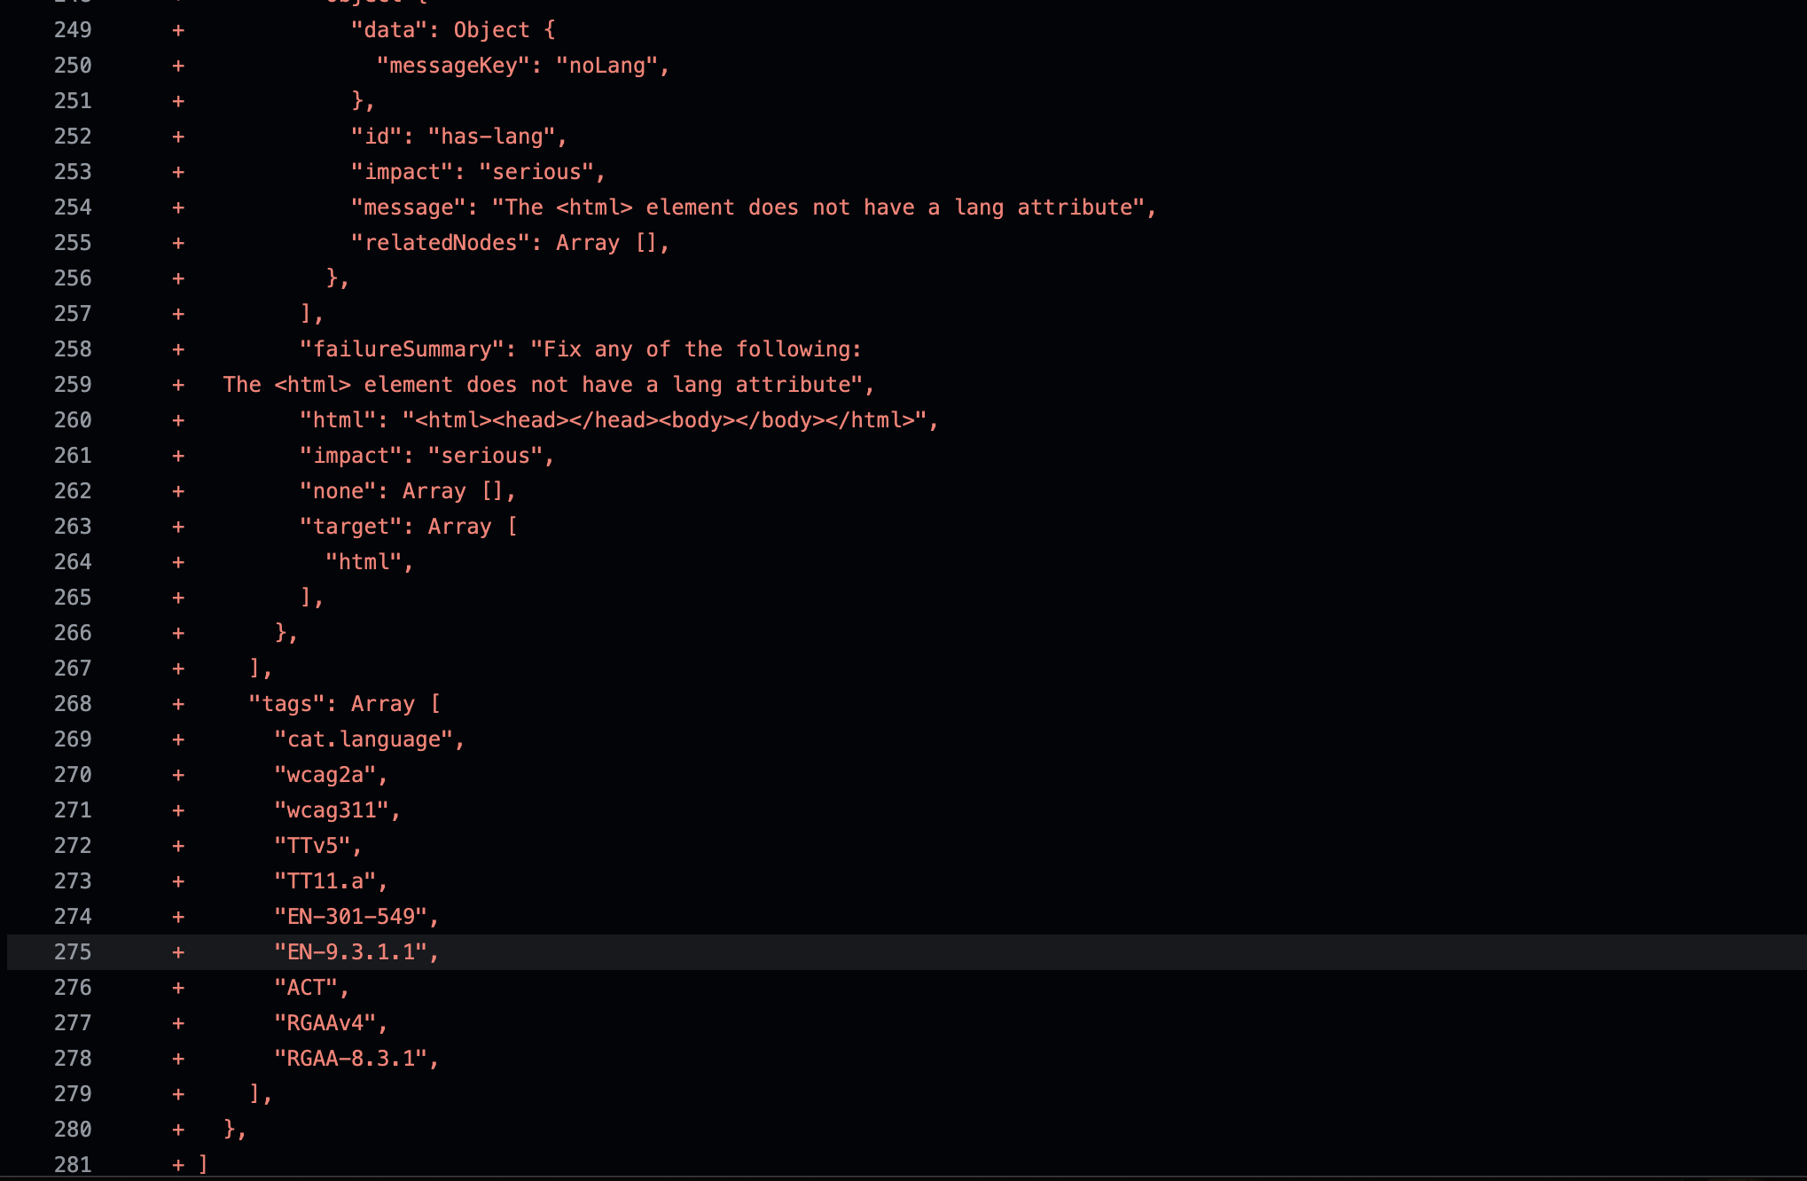Click line number 281 at the bottom
The width and height of the screenshot is (1807, 1181).
(x=73, y=1164)
